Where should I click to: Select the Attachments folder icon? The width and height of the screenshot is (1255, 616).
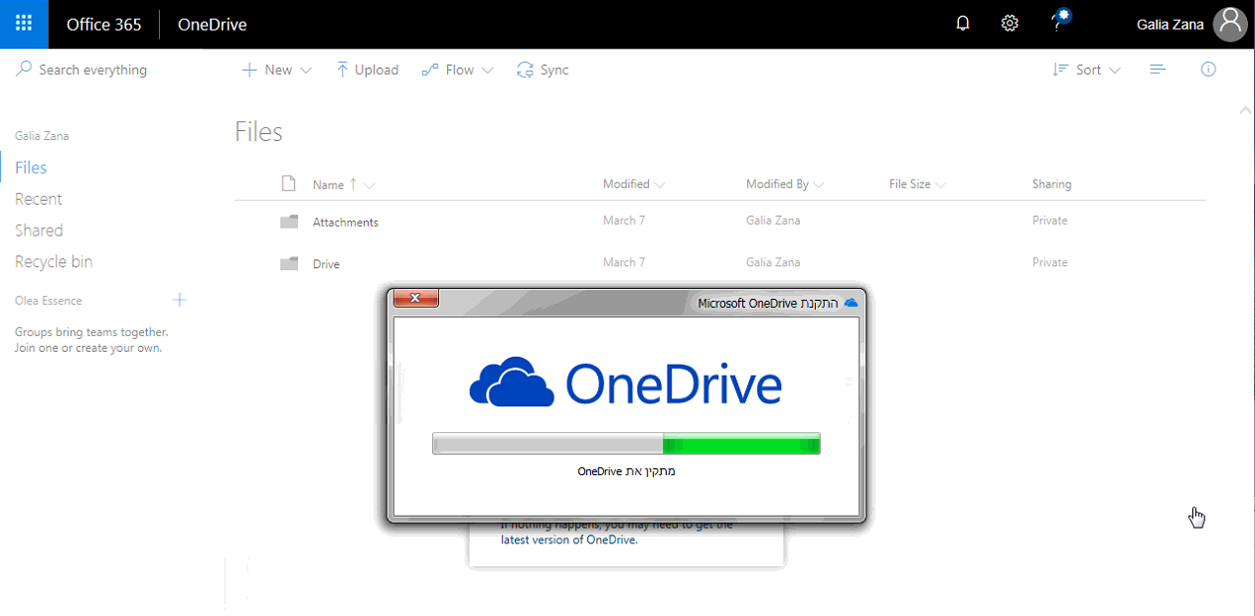coord(289,221)
